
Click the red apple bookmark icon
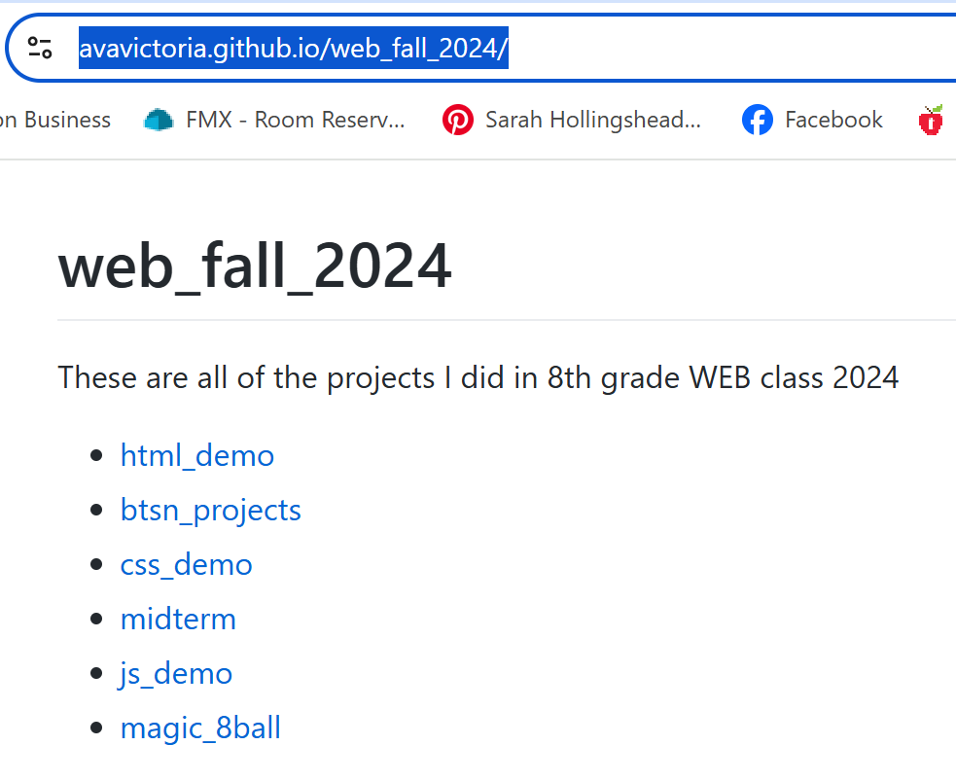pos(931,120)
